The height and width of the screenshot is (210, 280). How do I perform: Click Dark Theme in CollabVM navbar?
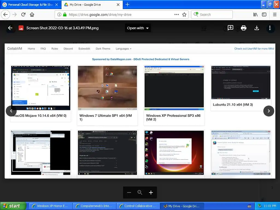[x=103, y=49]
